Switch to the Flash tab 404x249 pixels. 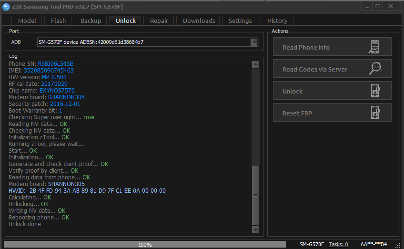coord(58,21)
